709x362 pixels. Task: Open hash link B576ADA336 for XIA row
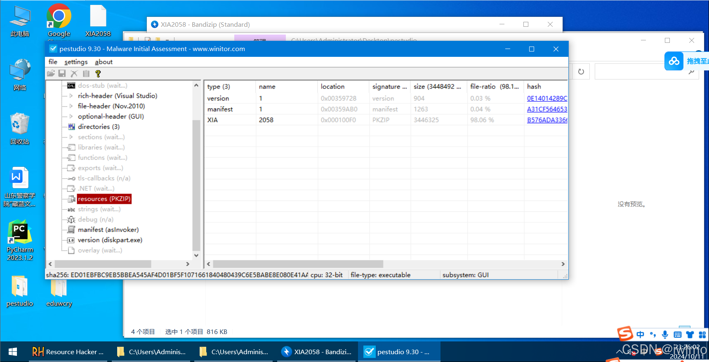coord(547,120)
